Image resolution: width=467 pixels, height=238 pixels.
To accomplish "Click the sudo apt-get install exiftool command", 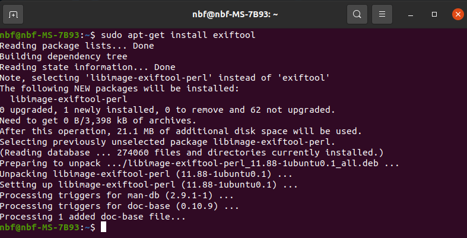I will [178, 35].
